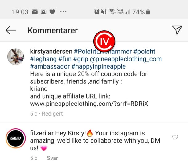Tap the #ambassador hashtag
This screenshot has height=161, width=188.
click(50, 66)
